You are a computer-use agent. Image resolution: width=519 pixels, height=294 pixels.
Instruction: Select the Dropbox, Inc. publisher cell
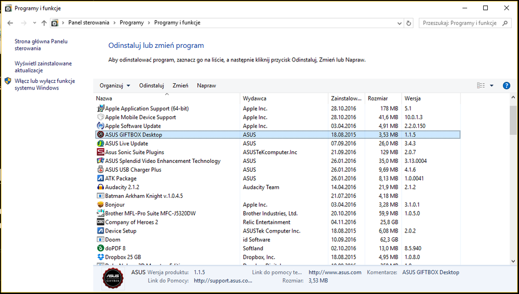click(259, 257)
